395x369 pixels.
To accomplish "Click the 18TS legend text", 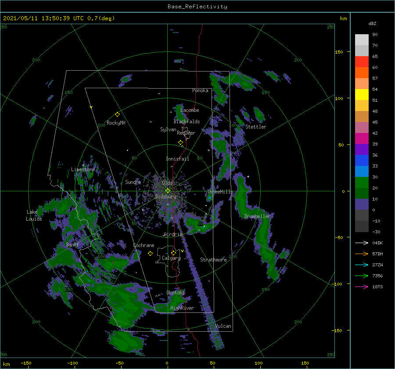I will click(377, 287).
